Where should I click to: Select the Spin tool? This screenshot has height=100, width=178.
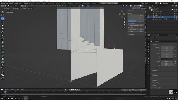3,62
